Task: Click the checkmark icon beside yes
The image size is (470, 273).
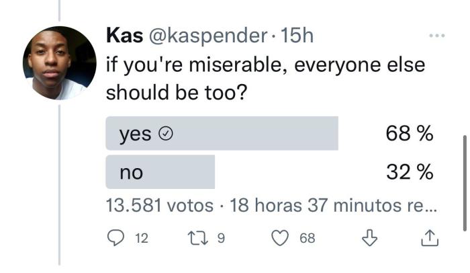Action: pyautogui.click(x=164, y=134)
